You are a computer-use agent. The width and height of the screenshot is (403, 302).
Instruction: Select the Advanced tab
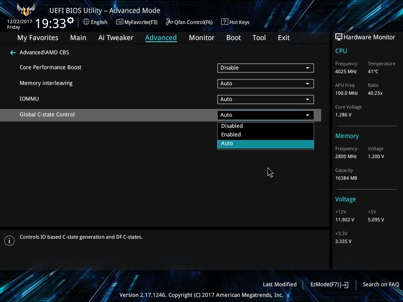point(161,38)
